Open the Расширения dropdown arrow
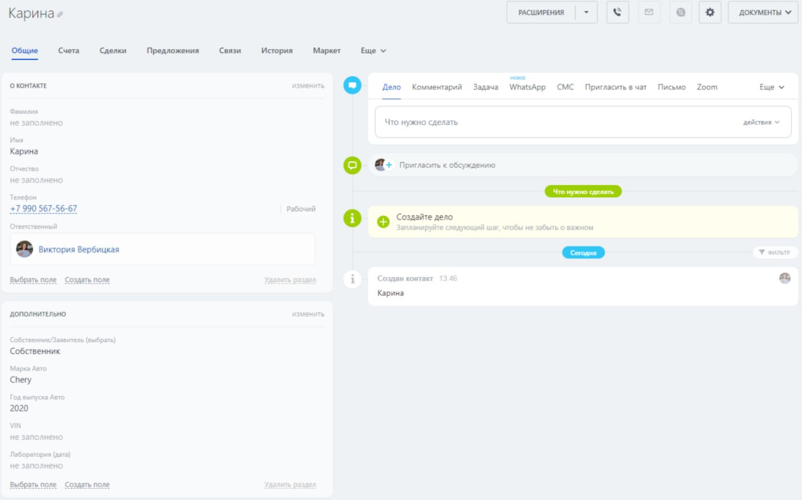The height and width of the screenshot is (500, 802). pos(586,13)
